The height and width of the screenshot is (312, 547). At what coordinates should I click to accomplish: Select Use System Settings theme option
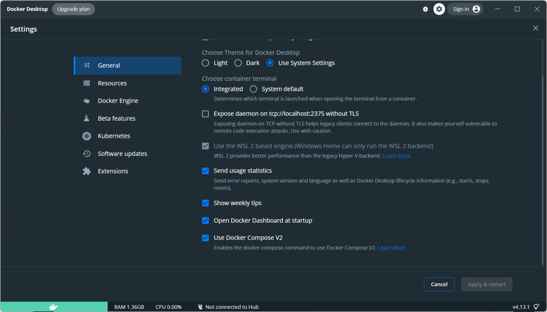pos(270,63)
